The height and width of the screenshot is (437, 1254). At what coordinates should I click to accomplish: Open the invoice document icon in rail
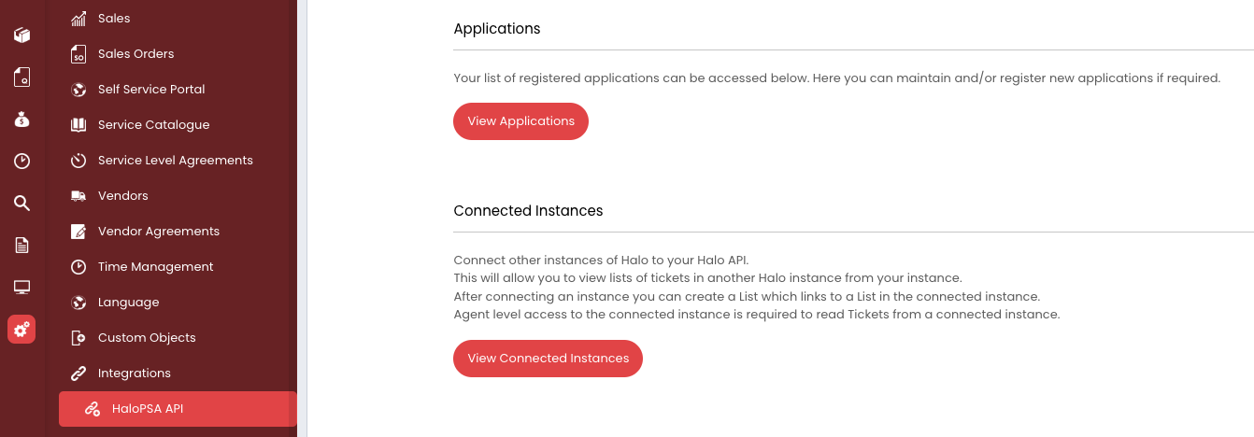point(21,78)
